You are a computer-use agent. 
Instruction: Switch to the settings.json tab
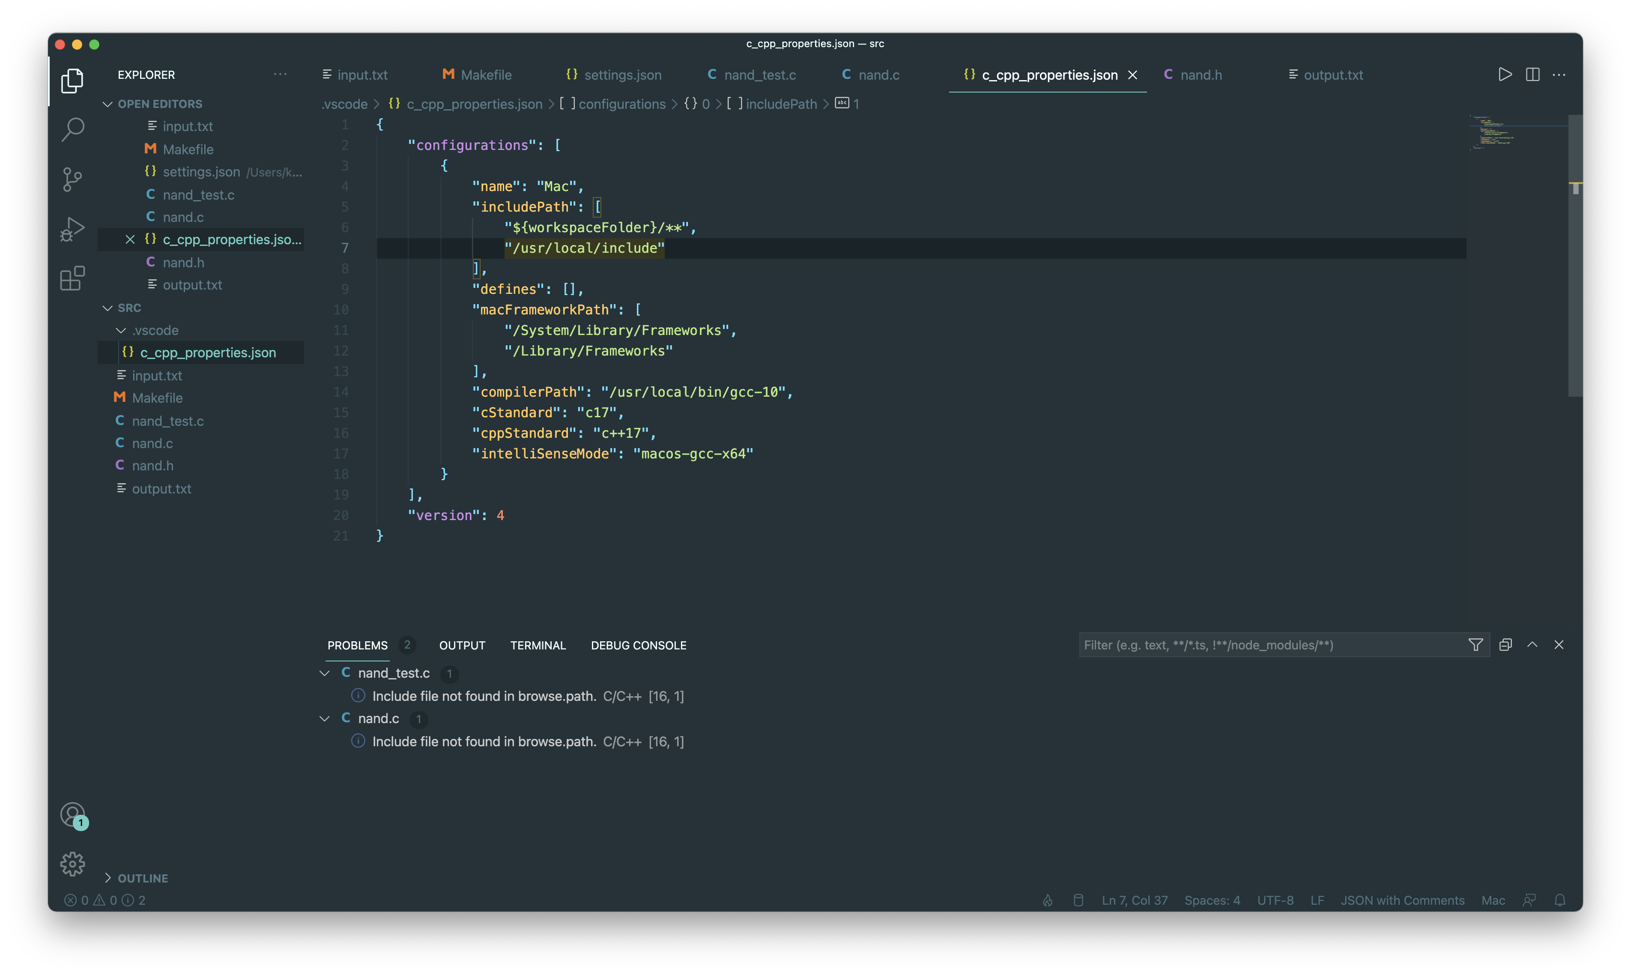pos(613,75)
